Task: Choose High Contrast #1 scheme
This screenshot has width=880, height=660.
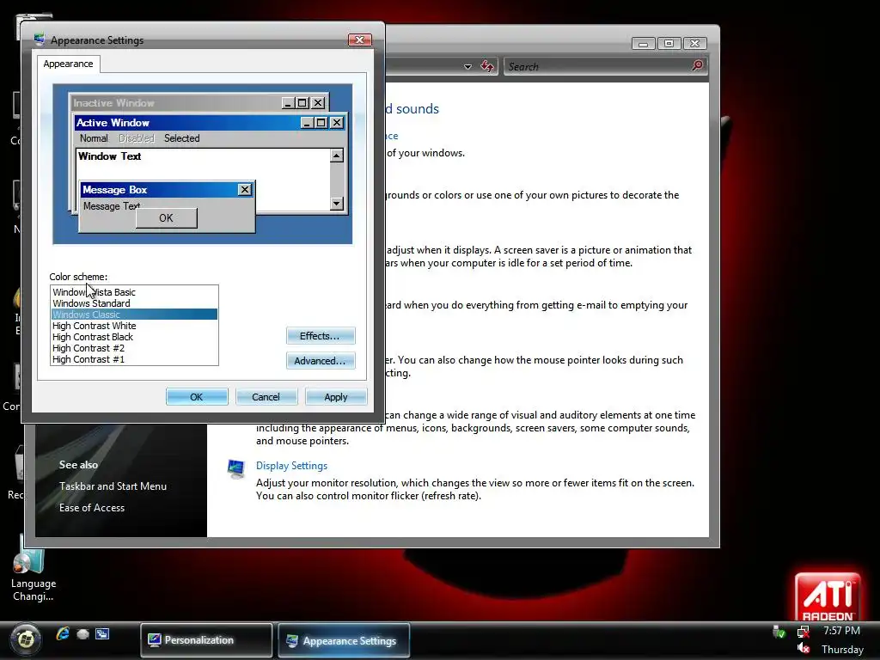Action: click(134, 359)
